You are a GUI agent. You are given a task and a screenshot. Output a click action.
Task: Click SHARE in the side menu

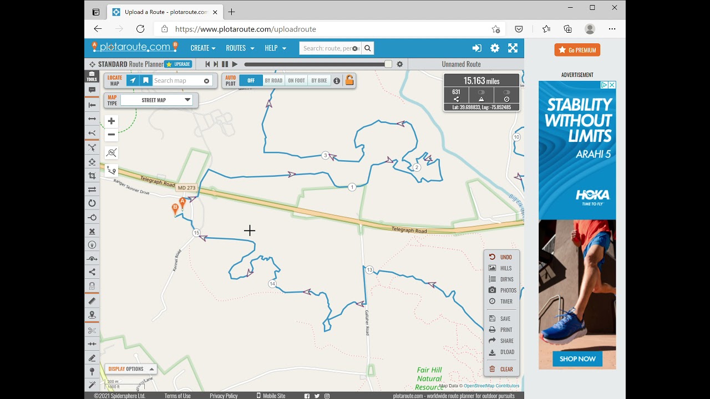click(500, 341)
